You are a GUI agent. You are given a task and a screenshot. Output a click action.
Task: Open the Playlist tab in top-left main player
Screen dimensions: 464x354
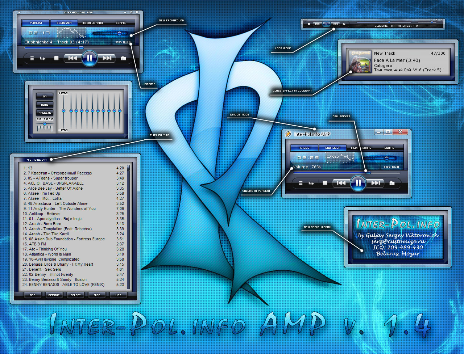(36, 23)
